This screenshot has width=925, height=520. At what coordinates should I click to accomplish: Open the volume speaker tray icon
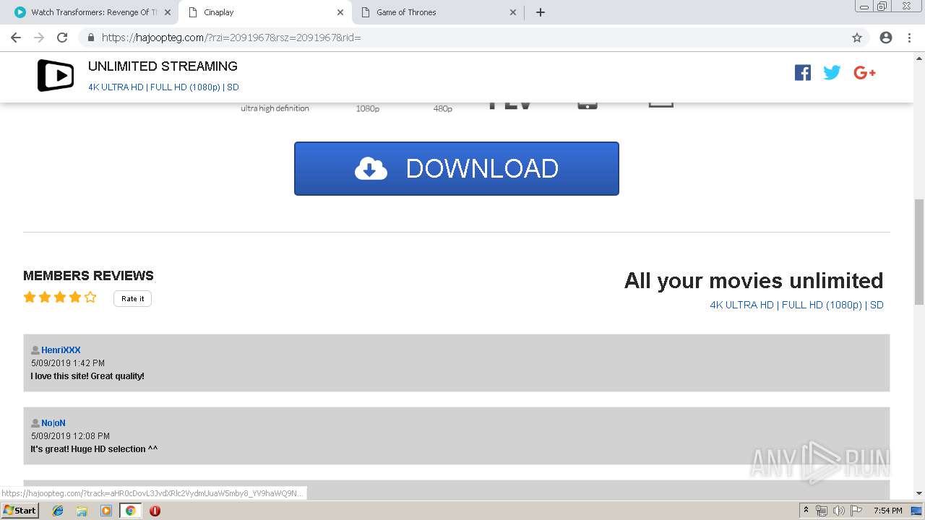[838, 511]
